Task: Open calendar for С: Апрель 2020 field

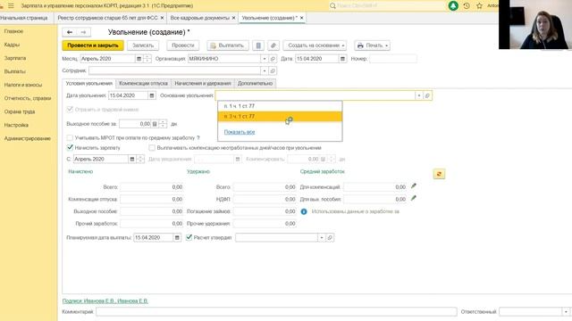Action: pos(132,159)
